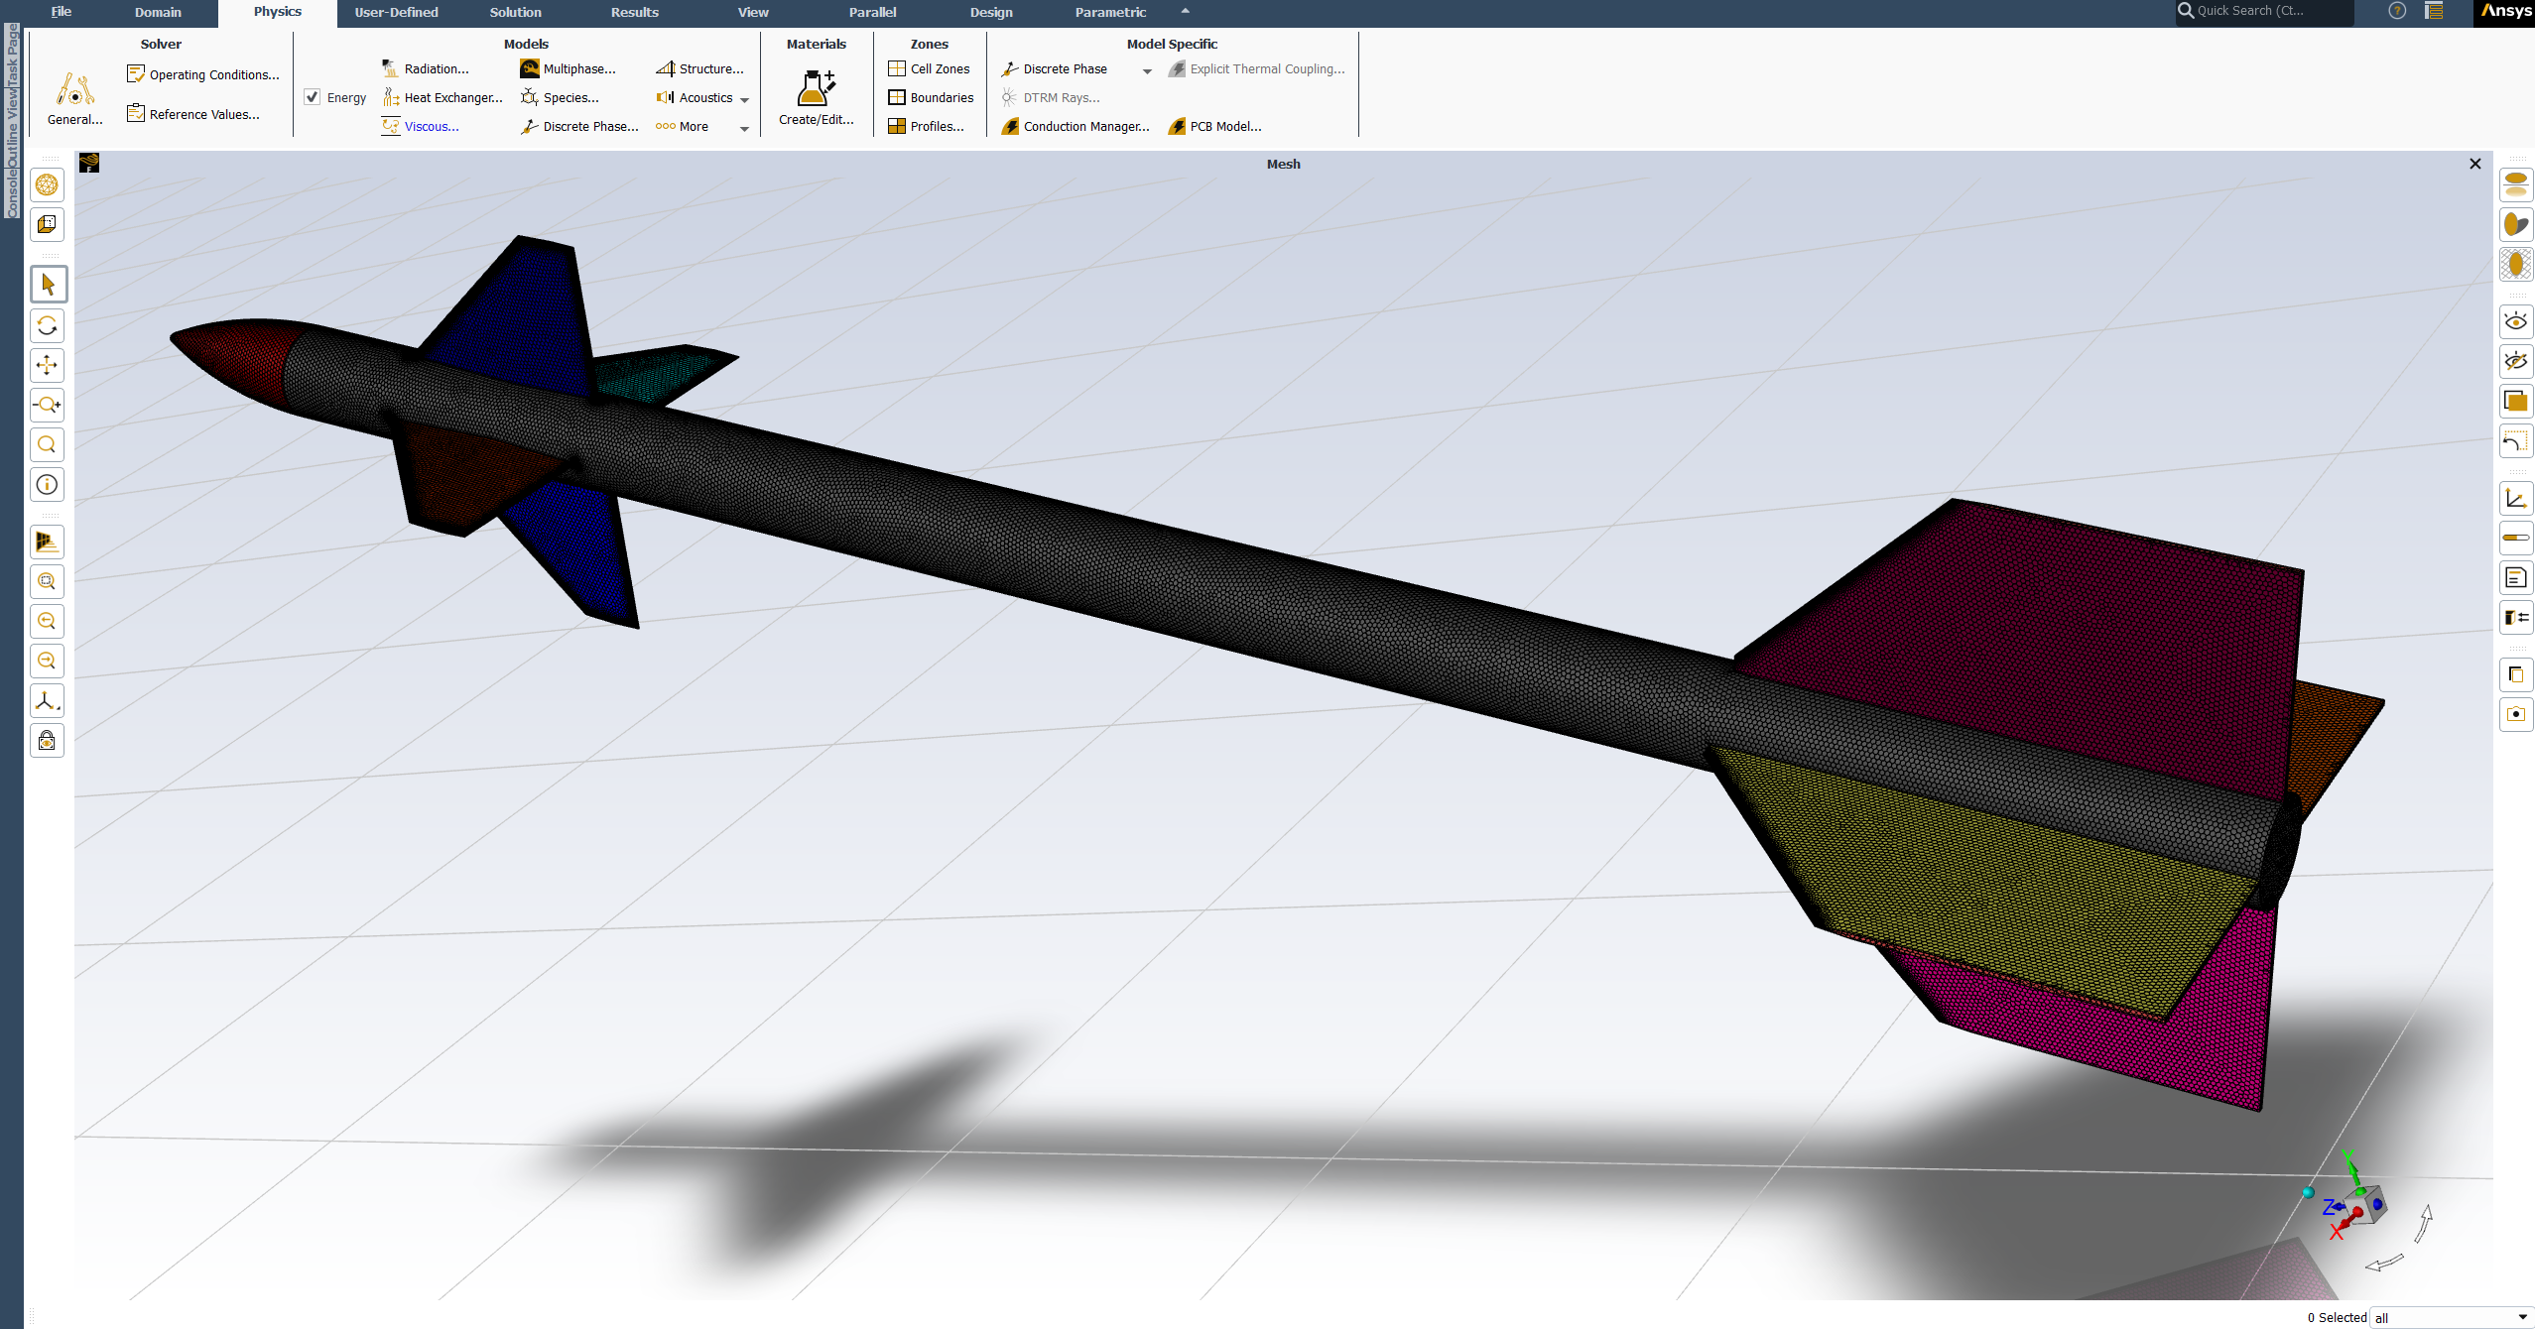Image resolution: width=2535 pixels, height=1329 pixels.
Task: Expand the More models dropdown arrow
Action: pos(744,128)
